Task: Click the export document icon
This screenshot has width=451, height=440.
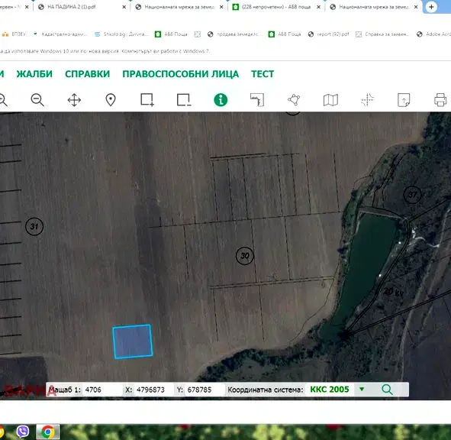Action: tap(404, 100)
